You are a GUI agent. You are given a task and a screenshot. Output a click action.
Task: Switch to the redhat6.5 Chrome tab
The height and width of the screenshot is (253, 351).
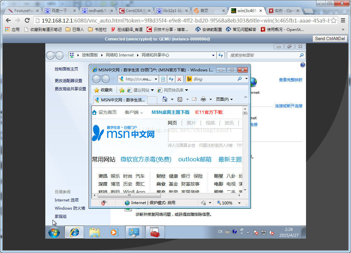98,10
